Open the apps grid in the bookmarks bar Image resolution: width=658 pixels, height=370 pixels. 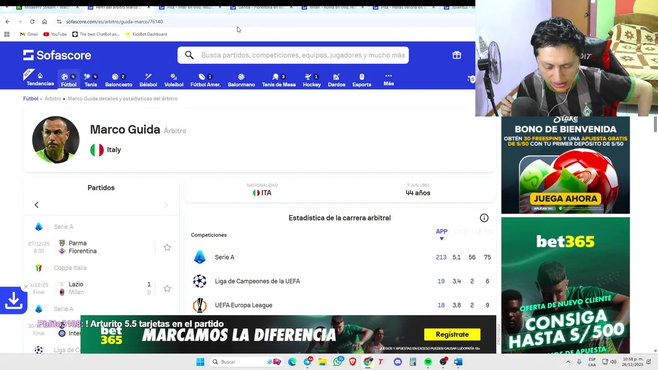[7, 34]
